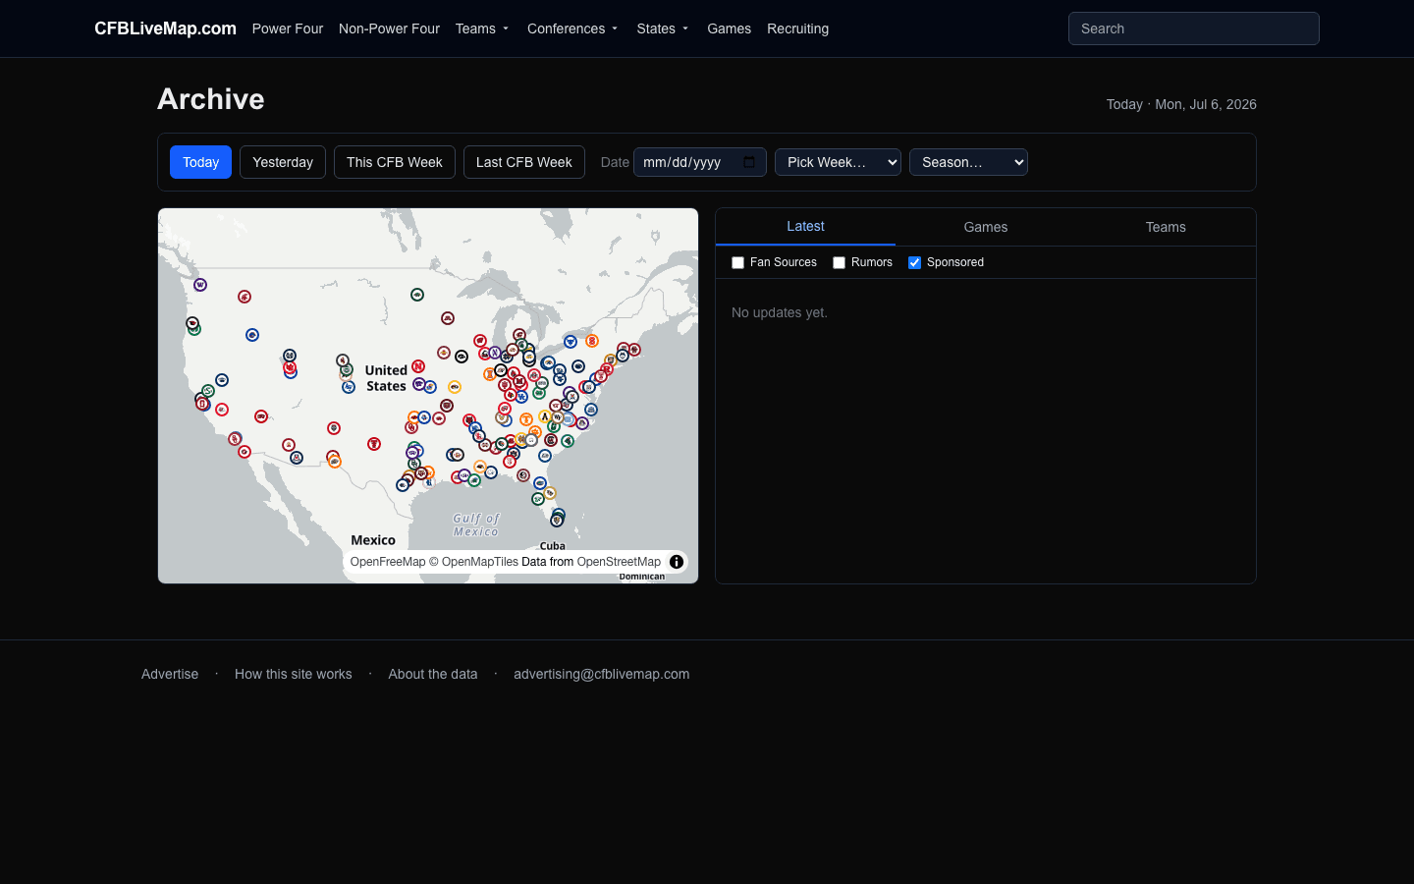Screen dimensions: 1414x884
Task: Uncheck the Sponsored checkbox
Action: pos(914,262)
